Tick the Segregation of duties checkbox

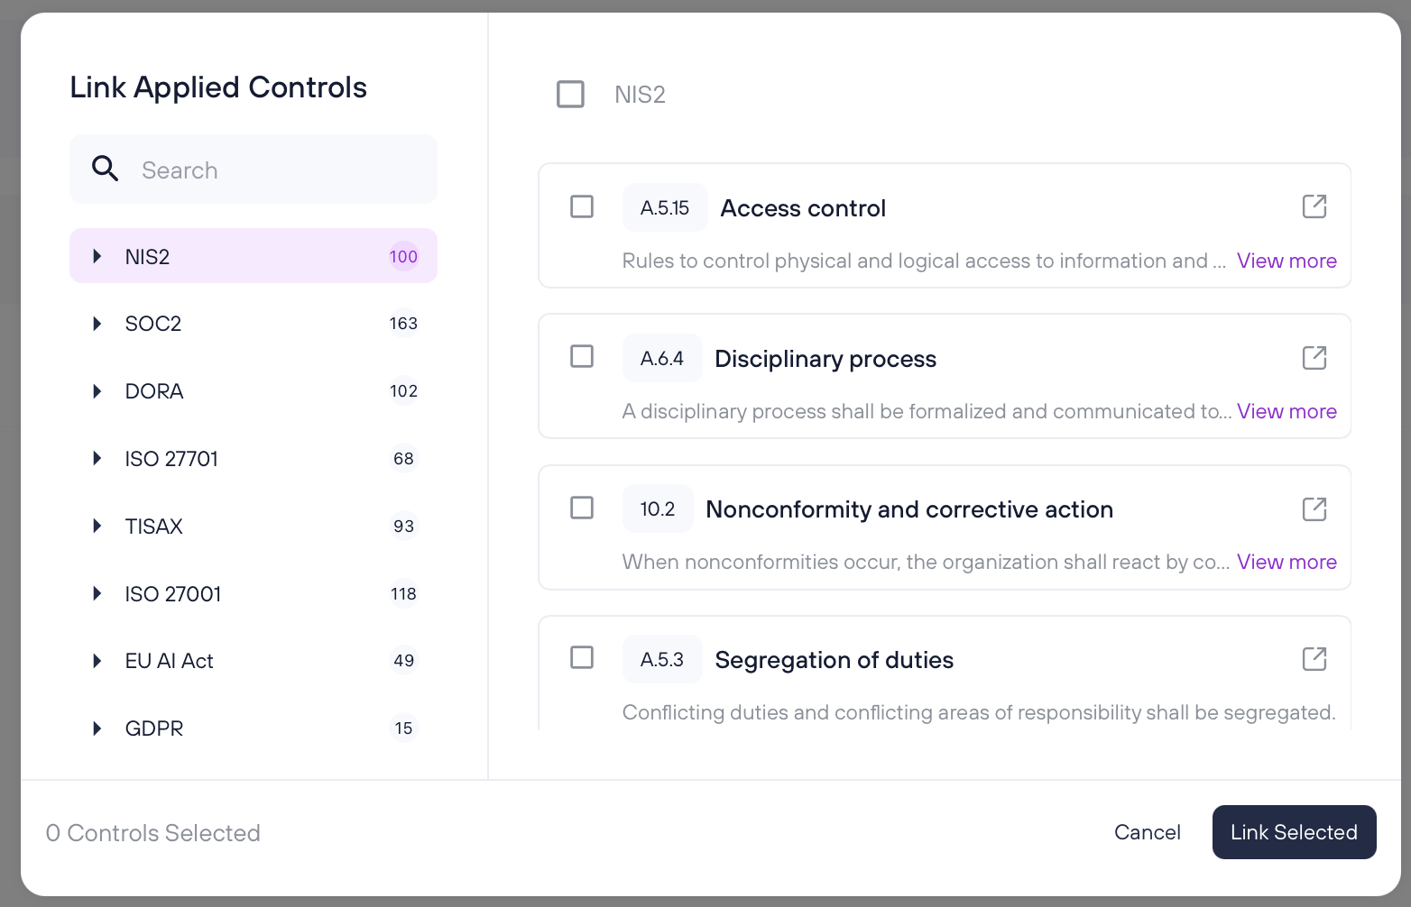[582, 657]
